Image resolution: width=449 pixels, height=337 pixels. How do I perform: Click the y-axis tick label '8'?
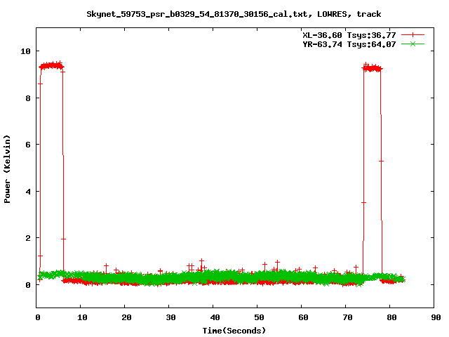(x=28, y=98)
